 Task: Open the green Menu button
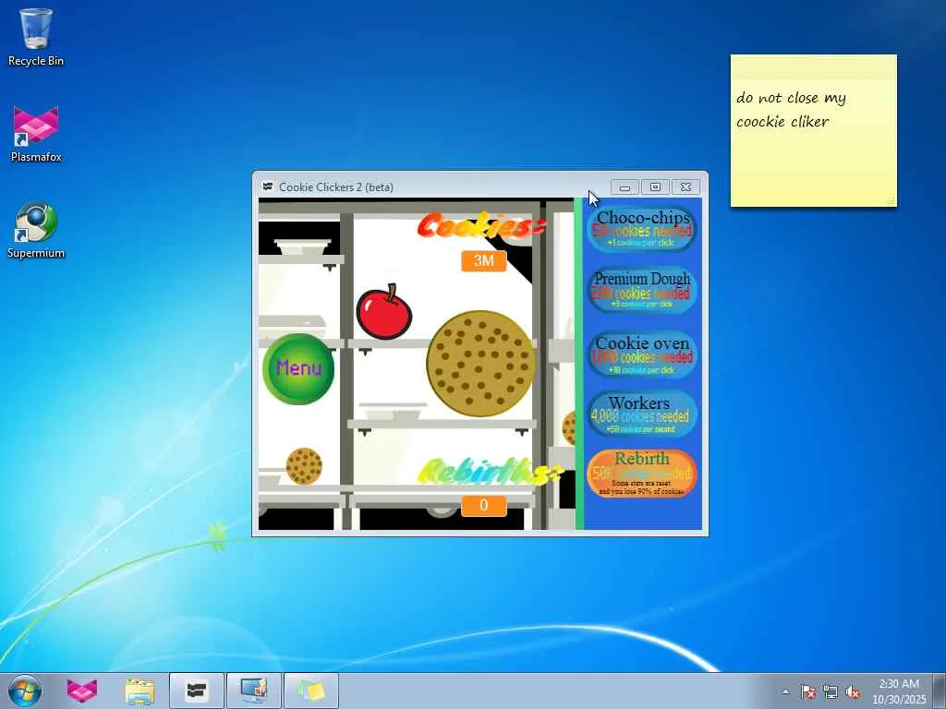tap(298, 368)
